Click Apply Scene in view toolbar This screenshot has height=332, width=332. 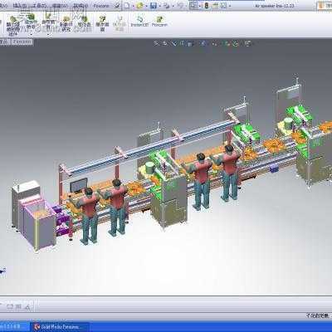click(236, 44)
